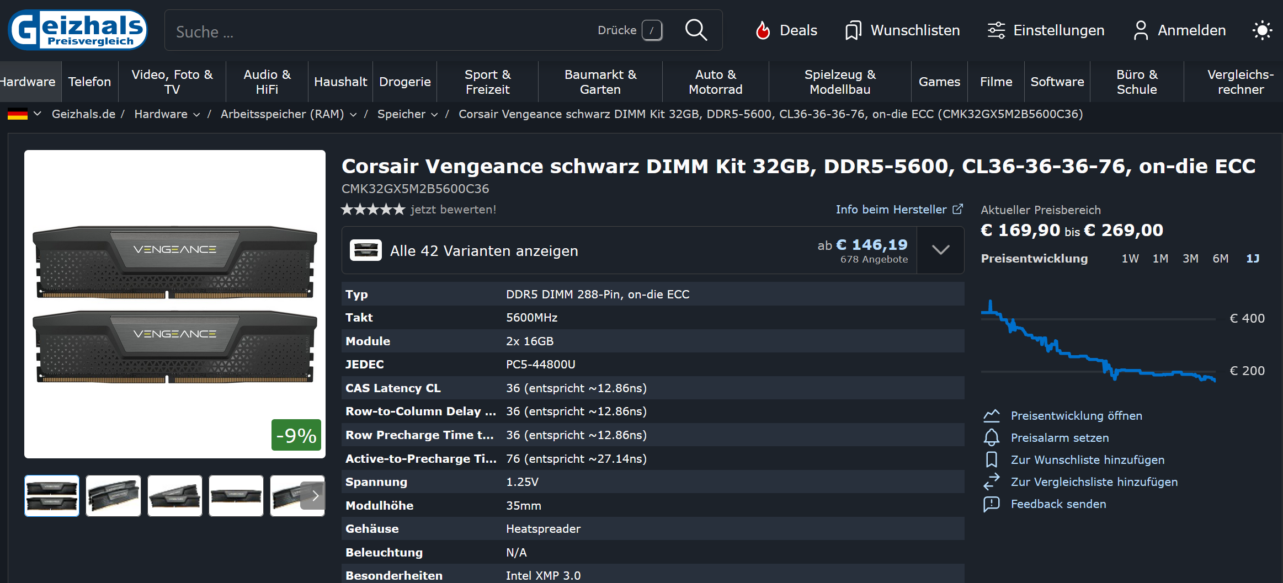Click the Geizhals Preisvergleich logo
Viewport: 1283px width, 583px height.
click(78, 30)
